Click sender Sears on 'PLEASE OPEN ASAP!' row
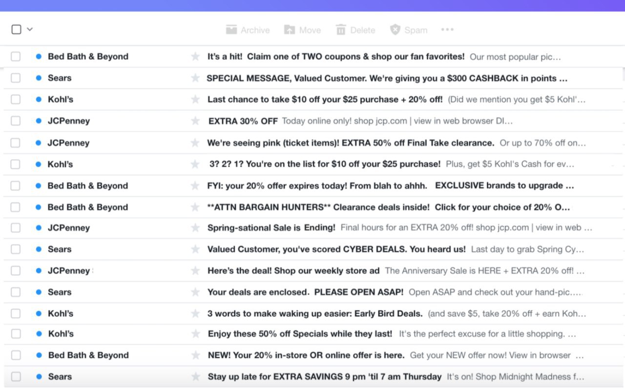 tap(60, 292)
